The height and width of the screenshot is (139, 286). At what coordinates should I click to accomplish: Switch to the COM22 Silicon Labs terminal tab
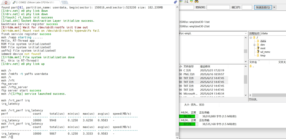[x=35, y=2]
